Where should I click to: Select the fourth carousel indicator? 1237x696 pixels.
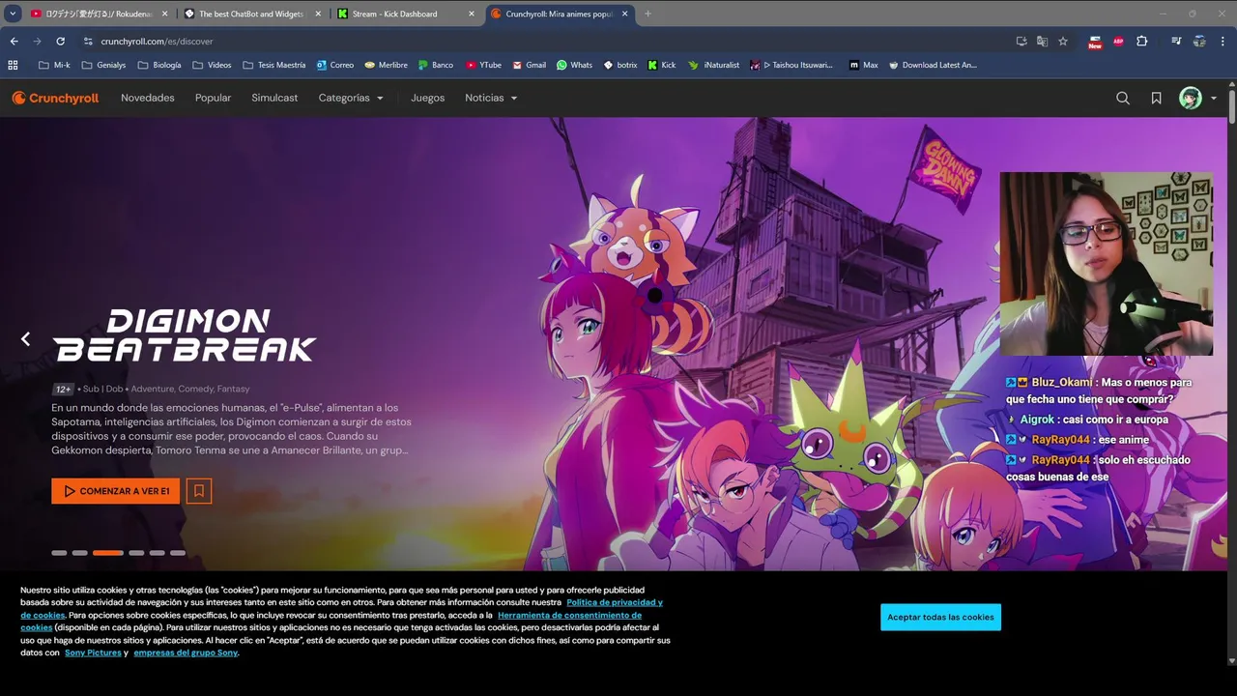click(136, 553)
